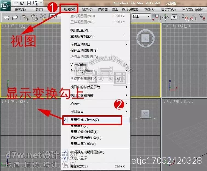Expand the 视口背景 submenu
207x171 pixels.
96,111
